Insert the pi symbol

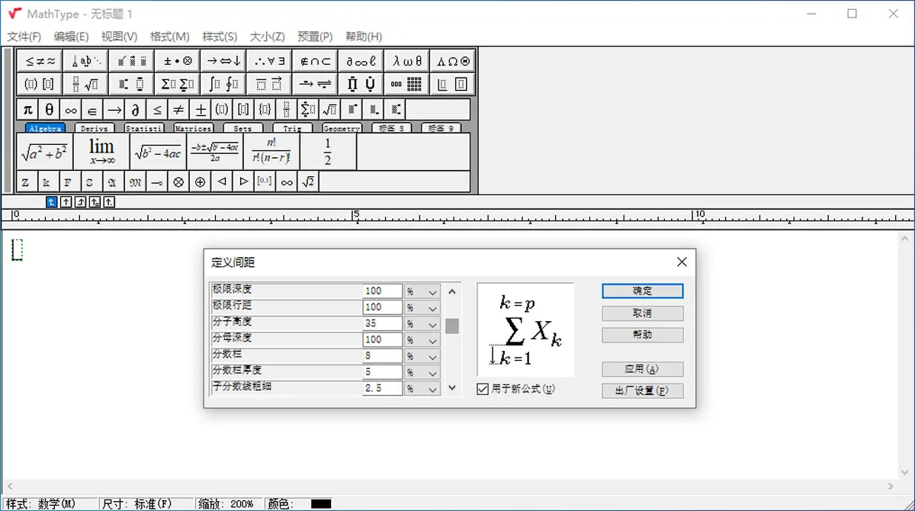coord(27,109)
